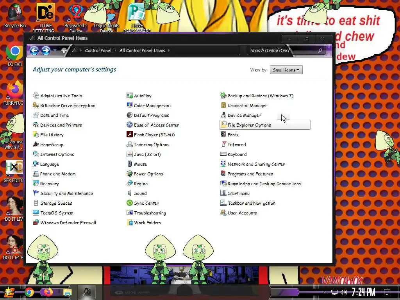Open Backup and Restore (Windows 7) link

261,96
